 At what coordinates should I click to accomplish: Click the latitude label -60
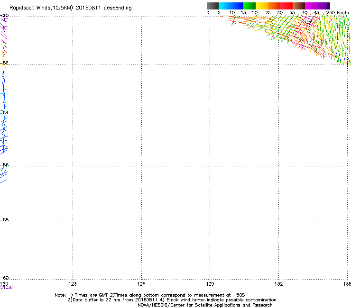[4, 278]
